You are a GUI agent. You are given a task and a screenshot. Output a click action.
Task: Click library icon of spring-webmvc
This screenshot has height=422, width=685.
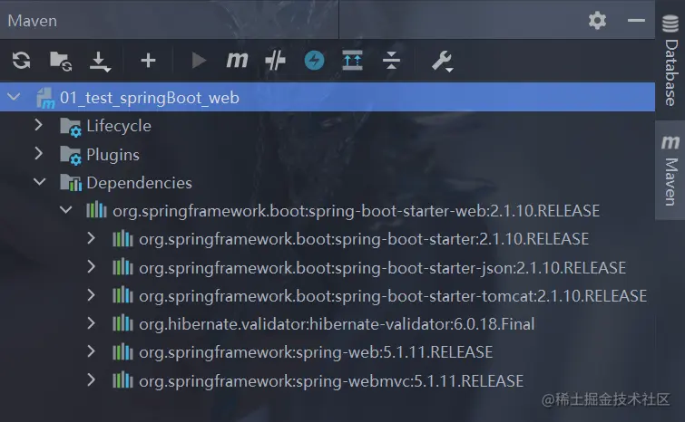(122, 379)
